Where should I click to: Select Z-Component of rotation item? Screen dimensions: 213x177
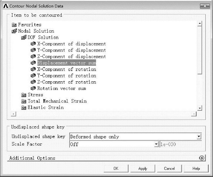(x=67, y=82)
